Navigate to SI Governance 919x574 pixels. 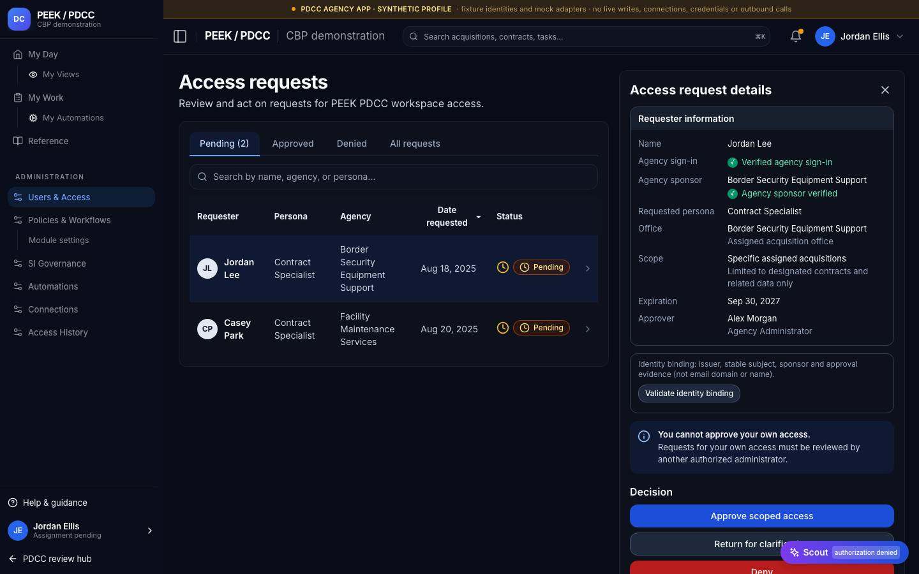[x=81, y=263]
